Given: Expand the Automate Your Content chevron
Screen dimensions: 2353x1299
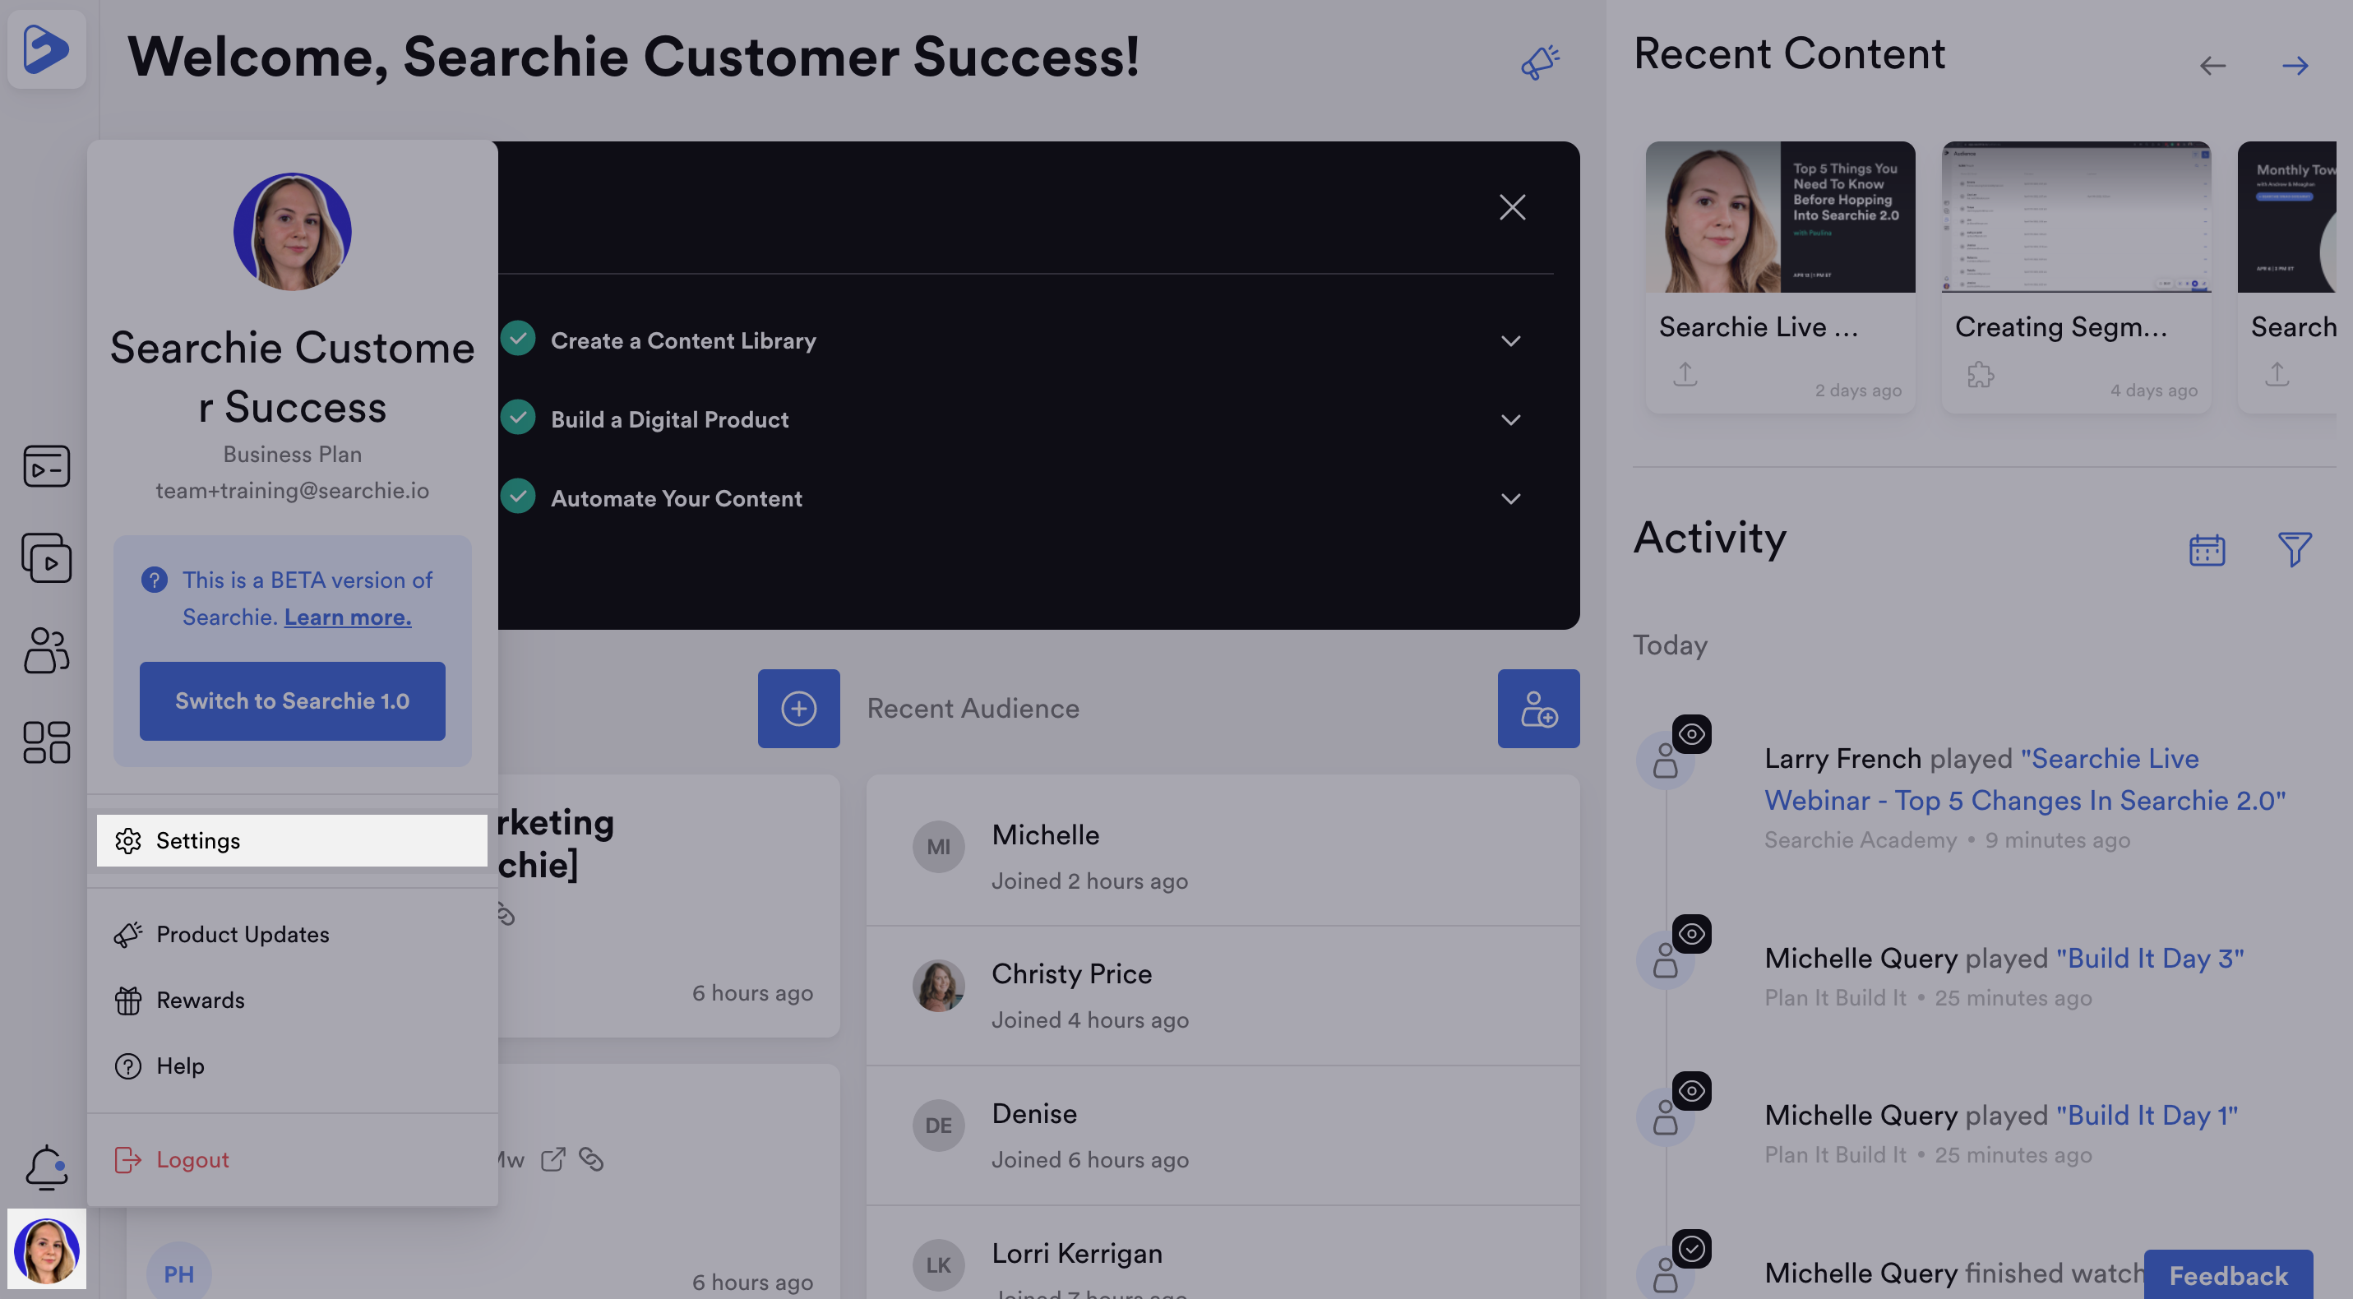Looking at the screenshot, I should [1511, 499].
